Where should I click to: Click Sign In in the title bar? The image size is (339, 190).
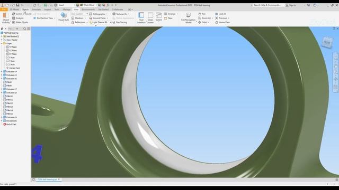coord(291,5)
